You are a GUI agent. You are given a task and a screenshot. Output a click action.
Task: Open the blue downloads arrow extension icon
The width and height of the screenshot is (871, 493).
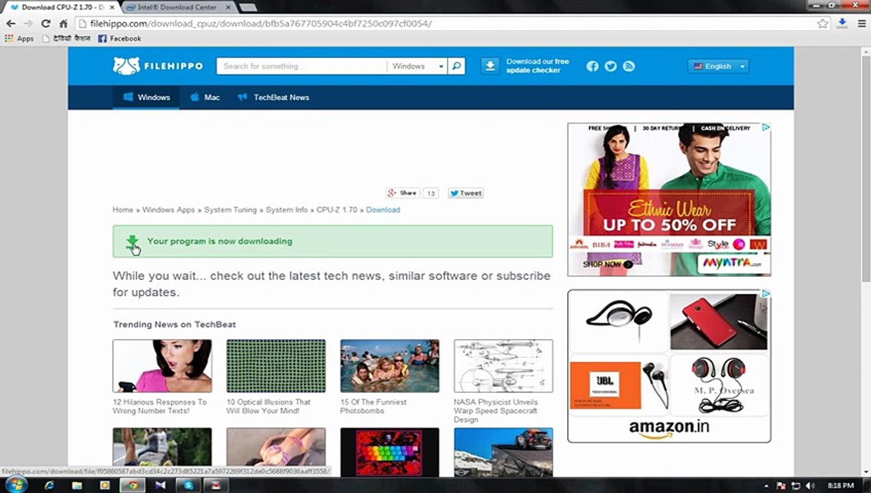[x=842, y=23]
